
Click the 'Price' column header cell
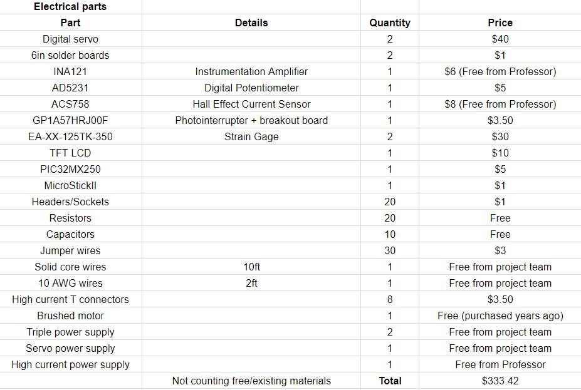click(500, 23)
